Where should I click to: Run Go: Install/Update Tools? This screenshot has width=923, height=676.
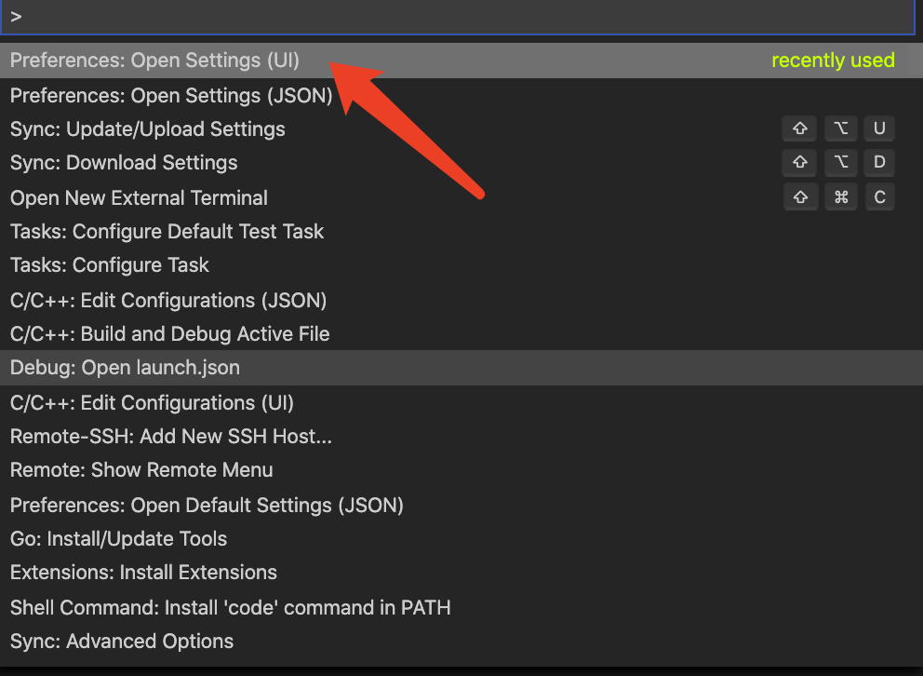[461, 539]
